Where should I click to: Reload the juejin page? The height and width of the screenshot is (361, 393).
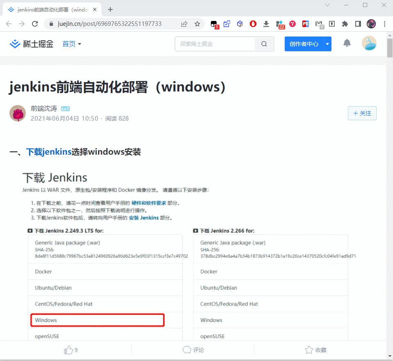35,24
